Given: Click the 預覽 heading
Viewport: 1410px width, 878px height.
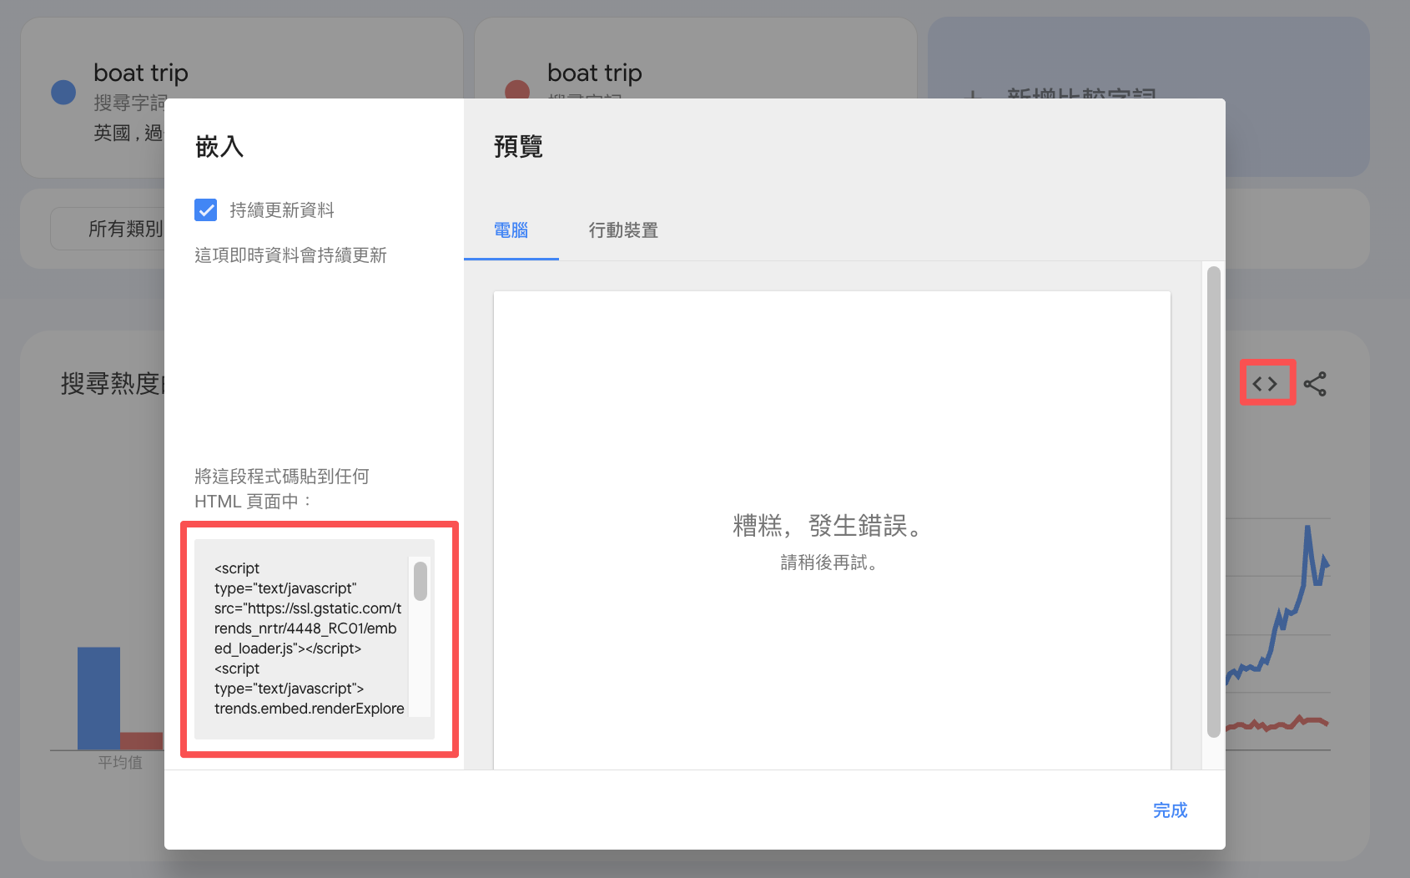Looking at the screenshot, I should (518, 147).
